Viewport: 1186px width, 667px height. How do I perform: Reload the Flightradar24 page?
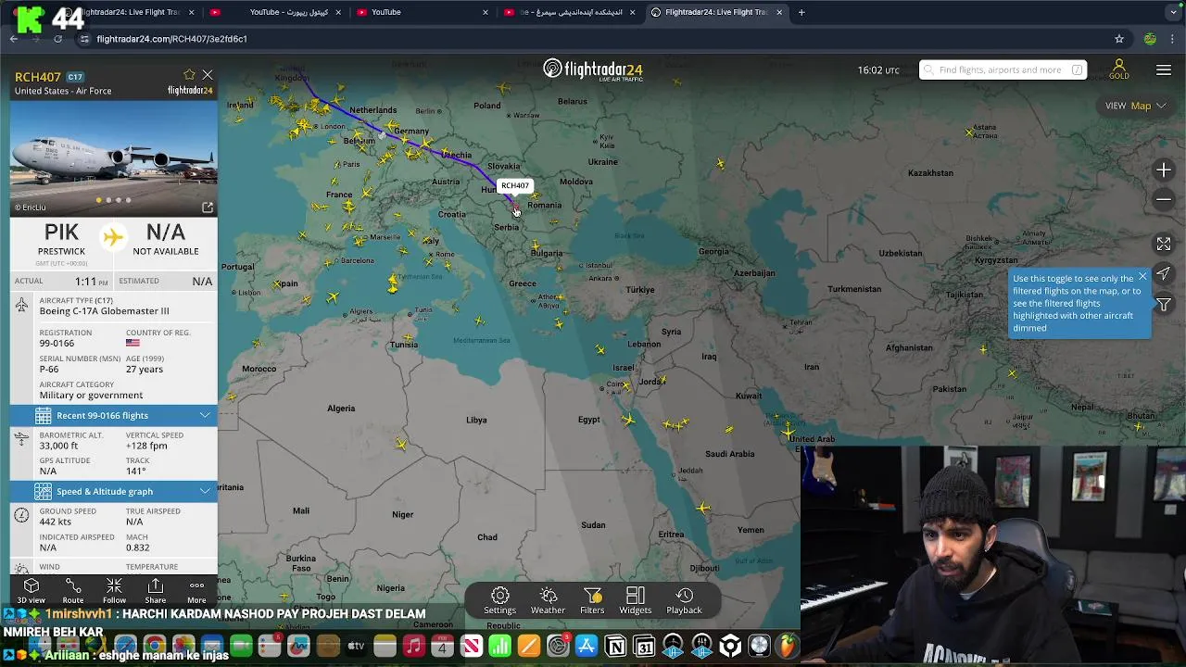(57, 39)
